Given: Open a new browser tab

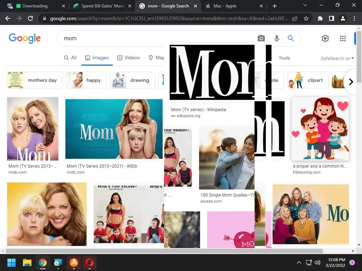Looking at the screenshot, I should 274,6.
